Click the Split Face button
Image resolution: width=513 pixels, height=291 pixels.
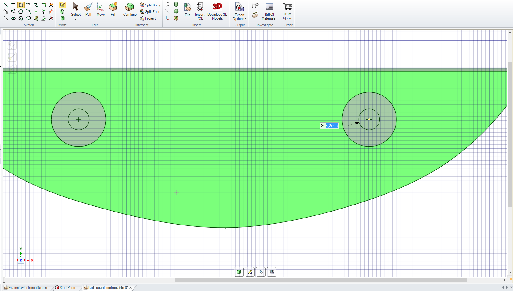[150, 11]
